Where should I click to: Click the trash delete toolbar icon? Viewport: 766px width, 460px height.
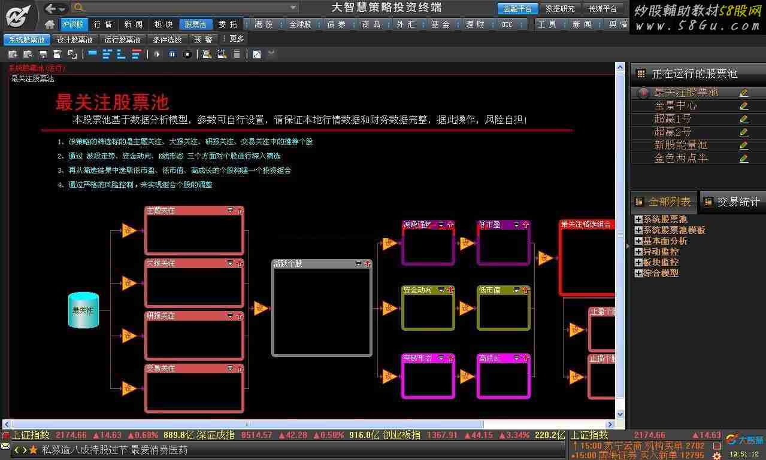coord(237,54)
